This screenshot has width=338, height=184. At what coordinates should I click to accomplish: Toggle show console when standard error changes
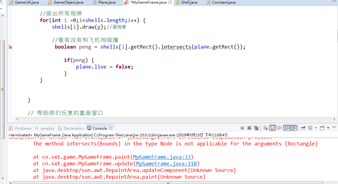point(294,128)
